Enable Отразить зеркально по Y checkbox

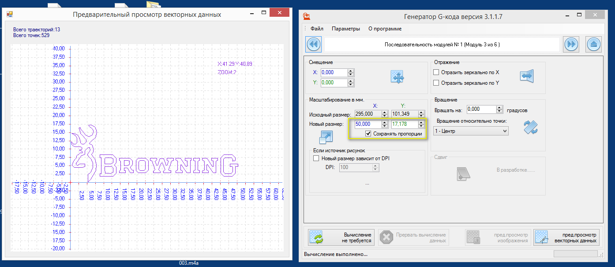coord(436,83)
